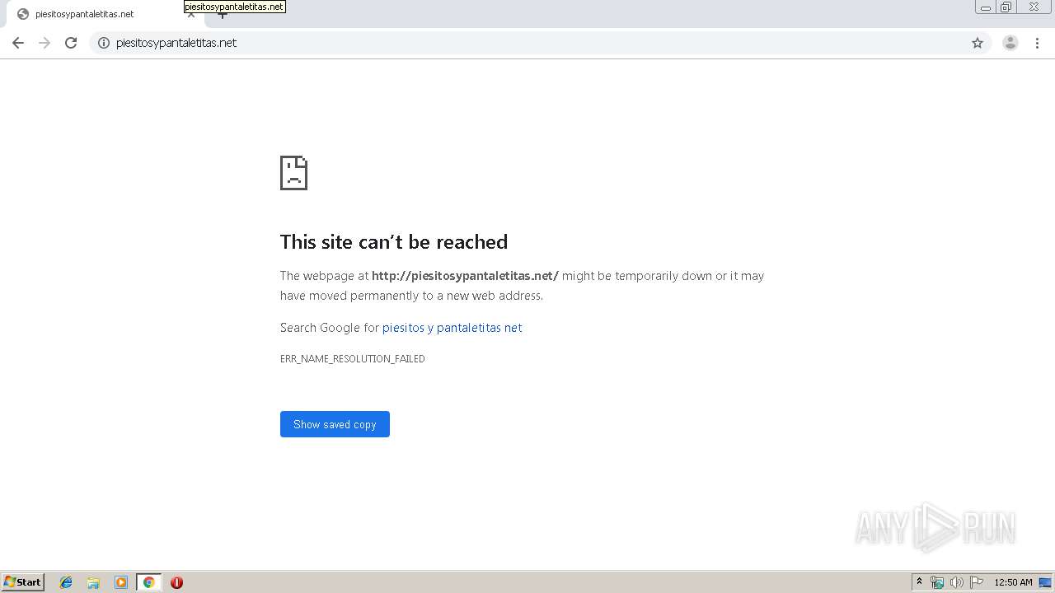Viewport: 1055px width, 593px height.
Task: Open the Chrome profile avatar menu
Action: (1010, 43)
